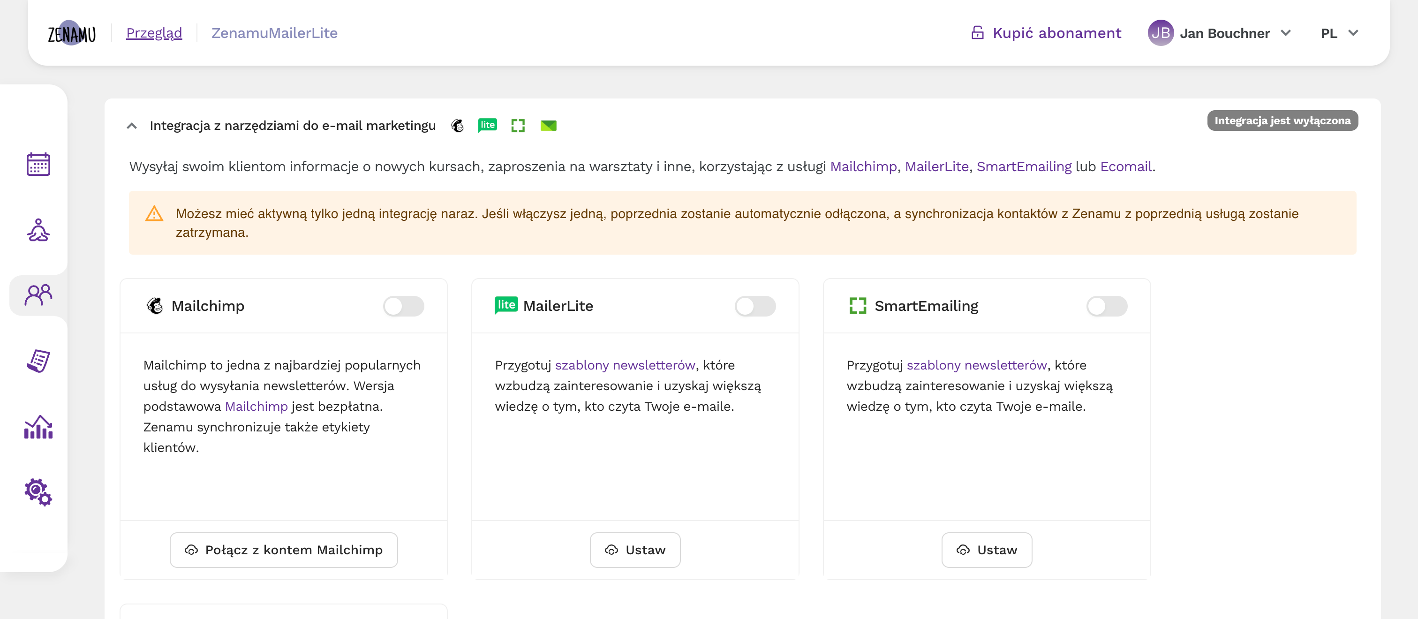Click the MailerLite card title text
This screenshot has width=1418, height=619.
558,306
